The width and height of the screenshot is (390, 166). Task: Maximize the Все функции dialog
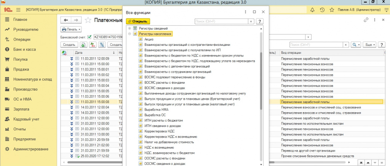tap(254, 12)
